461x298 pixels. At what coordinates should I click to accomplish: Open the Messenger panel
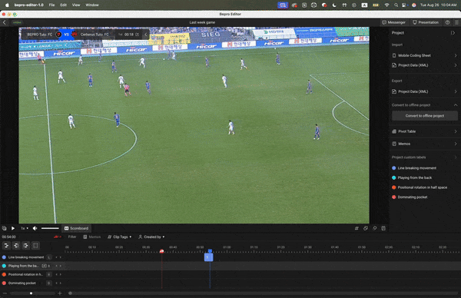pyautogui.click(x=393, y=22)
